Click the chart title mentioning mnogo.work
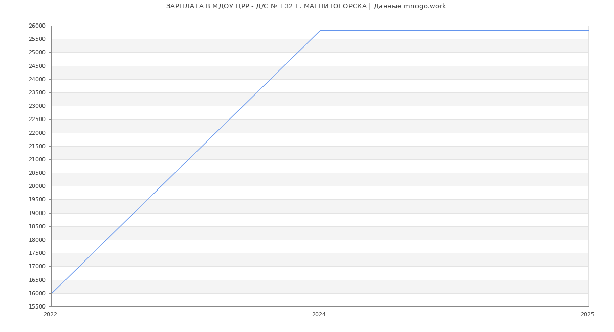The image size is (614, 332). click(306, 6)
